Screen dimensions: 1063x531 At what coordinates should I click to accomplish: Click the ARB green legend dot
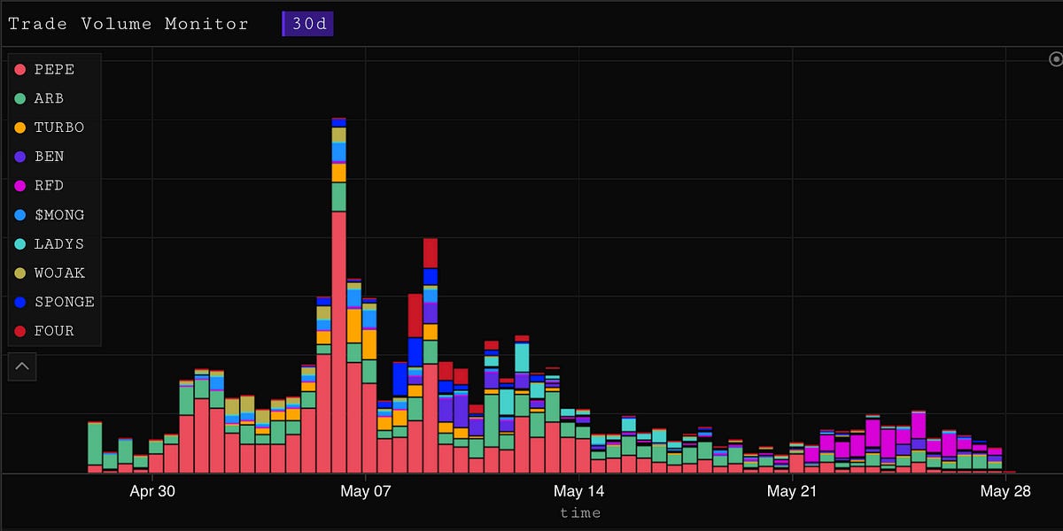[21, 98]
